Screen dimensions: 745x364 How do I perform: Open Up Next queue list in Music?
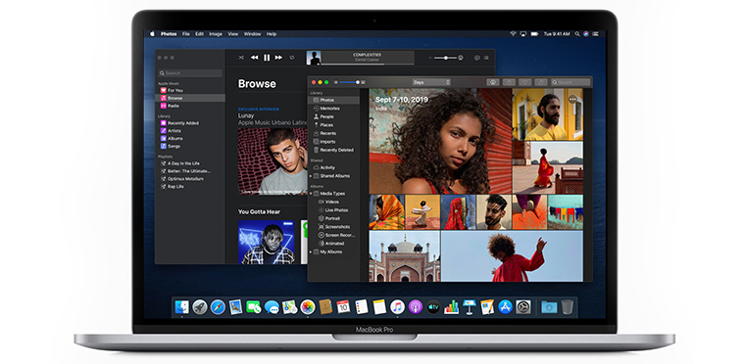pyautogui.click(x=486, y=58)
